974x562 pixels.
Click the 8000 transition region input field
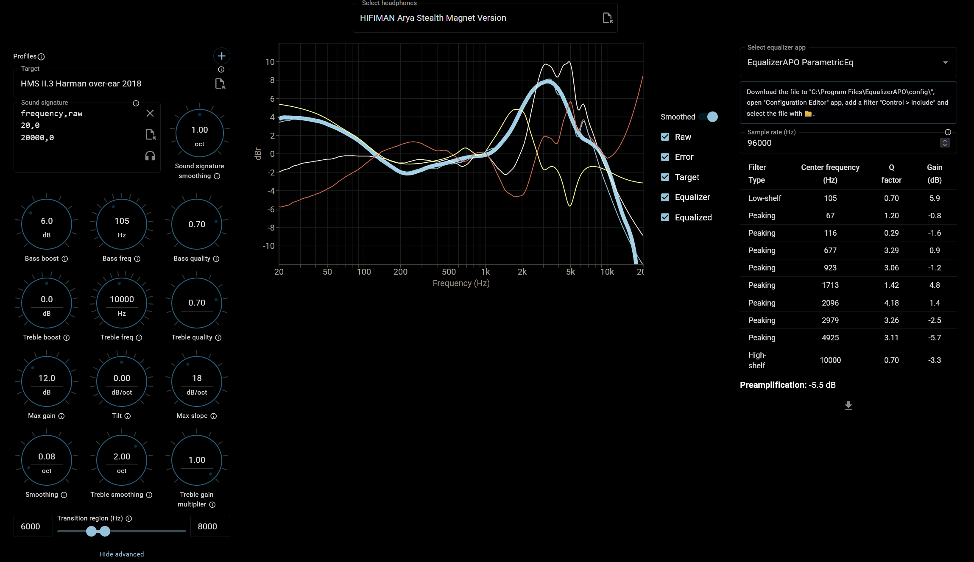tap(210, 526)
